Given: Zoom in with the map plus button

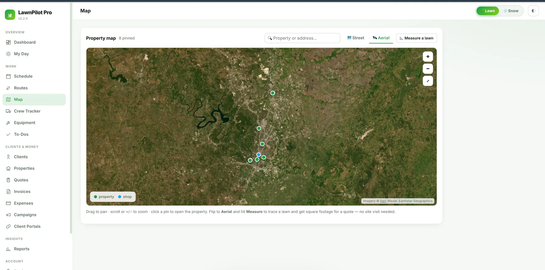Looking at the screenshot, I should pyautogui.click(x=428, y=56).
